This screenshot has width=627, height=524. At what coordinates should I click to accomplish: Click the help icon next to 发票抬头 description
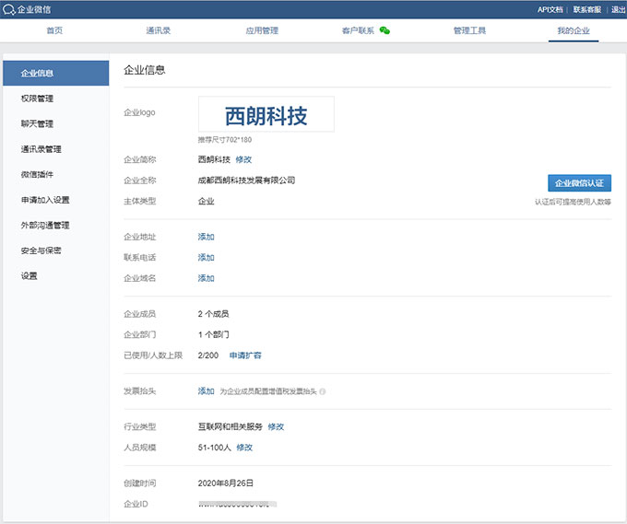click(323, 391)
